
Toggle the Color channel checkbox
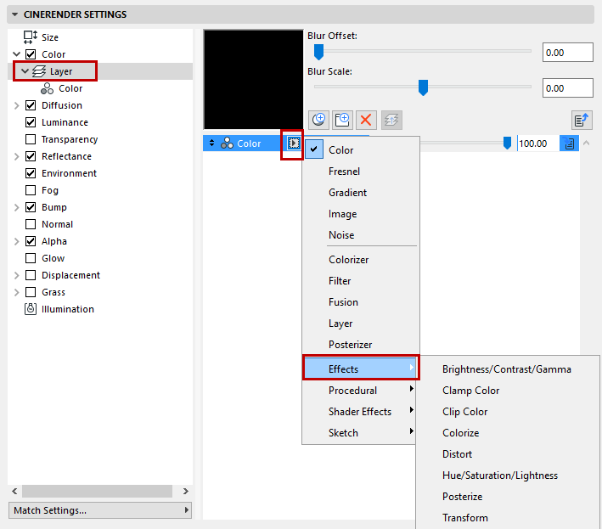[x=31, y=54]
